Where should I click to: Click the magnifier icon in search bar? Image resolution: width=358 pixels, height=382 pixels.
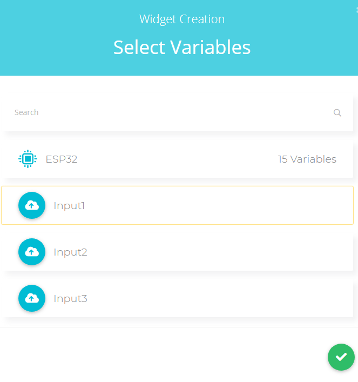point(337,113)
